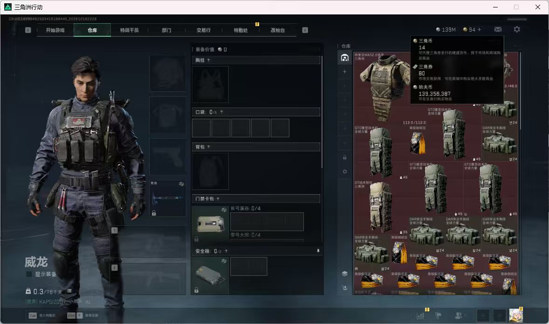The width and height of the screenshot is (549, 324).
Task: Click the flag icon in bottom bar
Action: point(438,316)
